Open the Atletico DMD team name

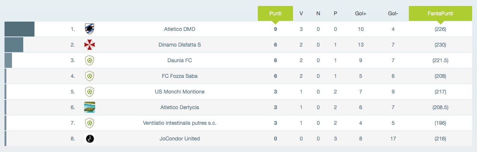click(x=180, y=29)
